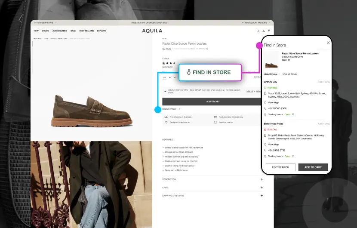Open the VISIT US IN STORE dropdown

point(45,23)
